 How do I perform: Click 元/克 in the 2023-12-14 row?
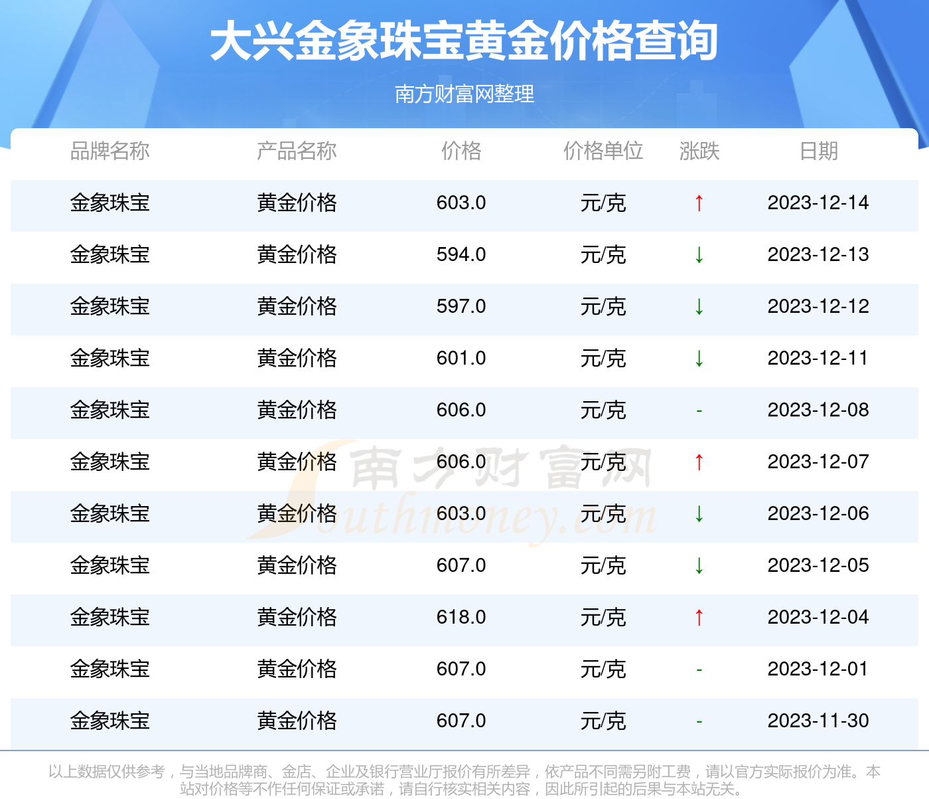click(603, 203)
